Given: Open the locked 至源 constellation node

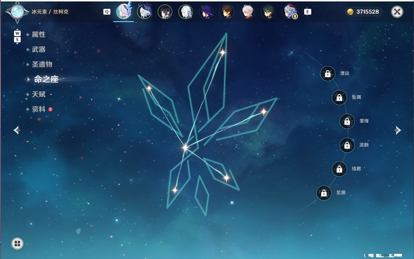Looking at the screenshot, I should (324, 193).
